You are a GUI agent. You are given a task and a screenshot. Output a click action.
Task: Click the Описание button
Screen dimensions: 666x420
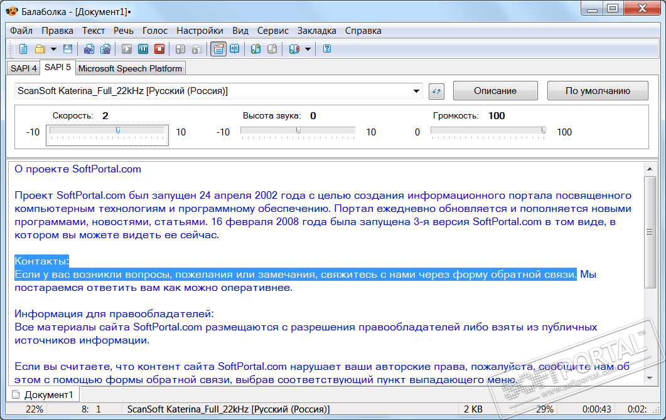pyautogui.click(x=495, y=91)
